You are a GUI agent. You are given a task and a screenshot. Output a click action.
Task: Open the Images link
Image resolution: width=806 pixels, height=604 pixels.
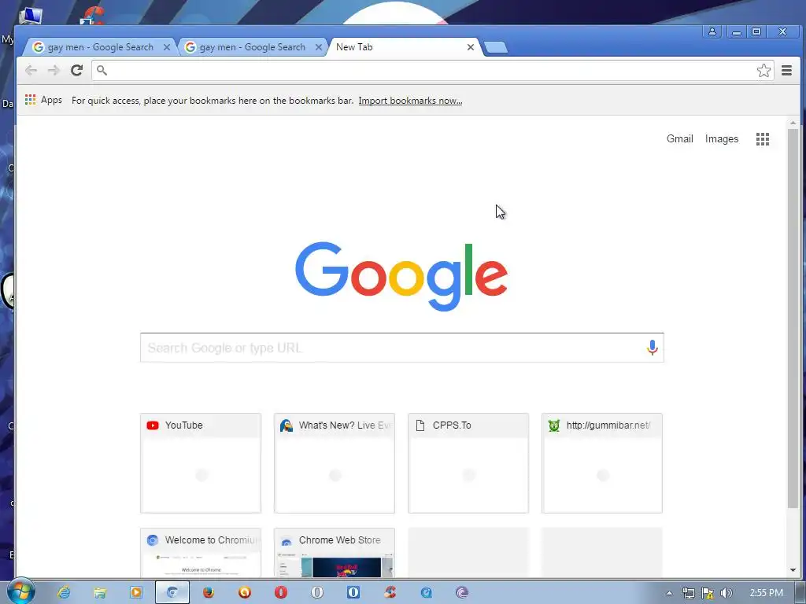722,138
